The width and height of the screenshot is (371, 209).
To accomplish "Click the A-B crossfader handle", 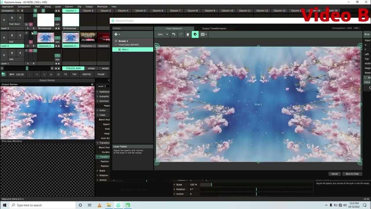I will pyautogui.click(x=27, y=68).
